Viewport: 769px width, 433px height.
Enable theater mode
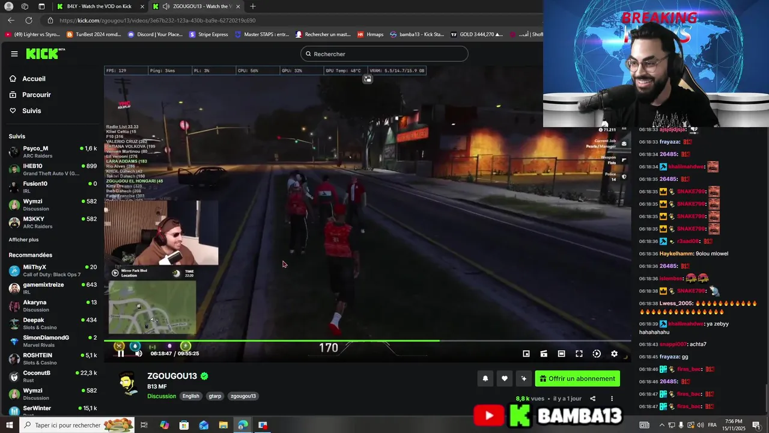pos(561,354)
